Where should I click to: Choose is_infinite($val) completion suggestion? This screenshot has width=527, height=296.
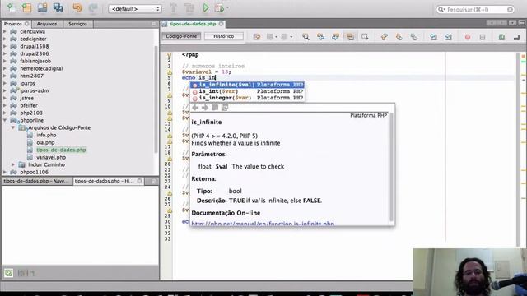[247, 85]
